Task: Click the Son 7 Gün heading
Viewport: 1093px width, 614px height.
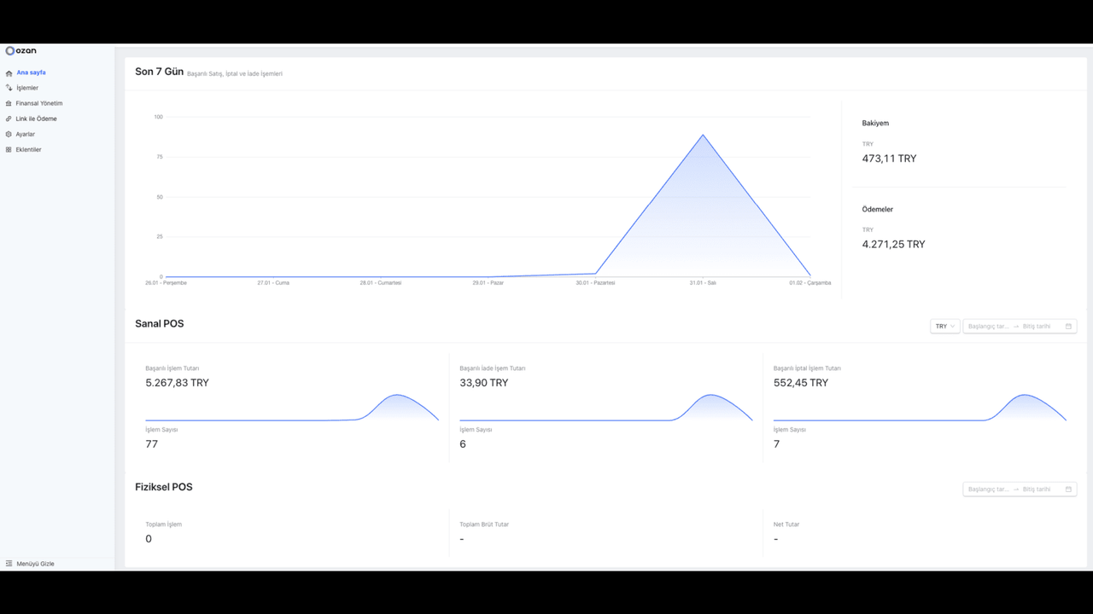Action: pos(159,72)
